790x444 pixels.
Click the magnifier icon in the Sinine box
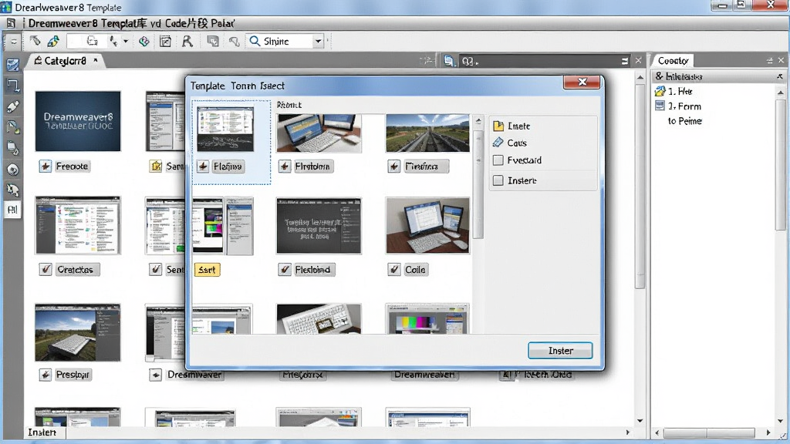255,41
